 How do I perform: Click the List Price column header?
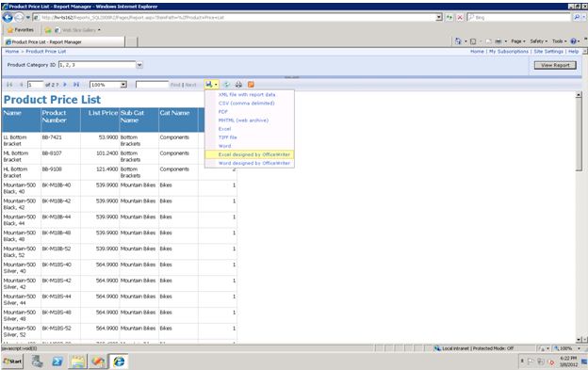click(99, 120)
